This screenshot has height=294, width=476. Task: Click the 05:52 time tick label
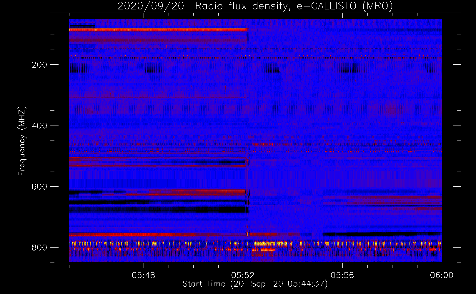click(243, 275)
